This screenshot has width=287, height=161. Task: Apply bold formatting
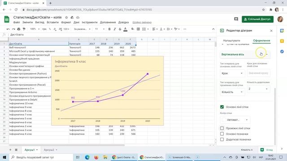[x=109, y=29]
